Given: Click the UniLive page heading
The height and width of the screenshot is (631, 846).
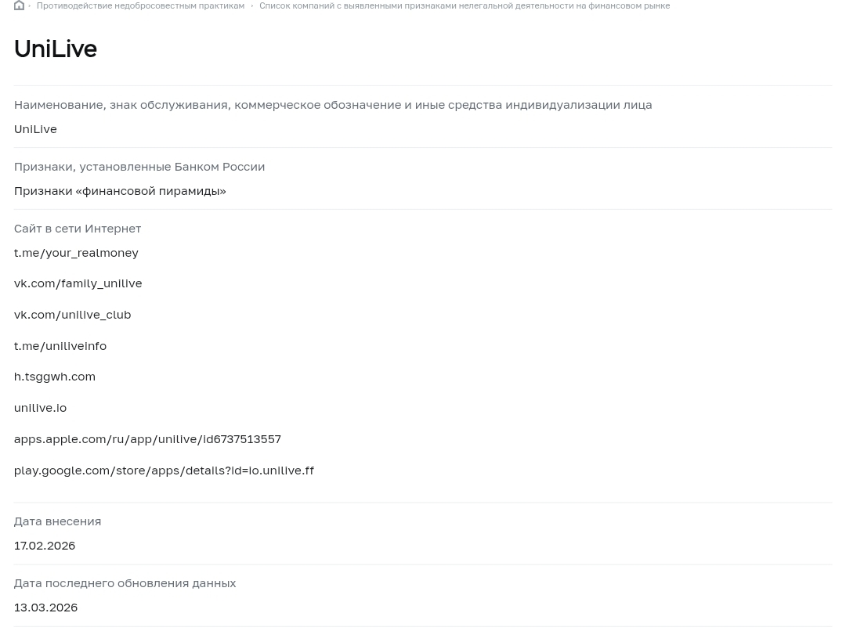Looking at the screenshot, I should 56,49.
